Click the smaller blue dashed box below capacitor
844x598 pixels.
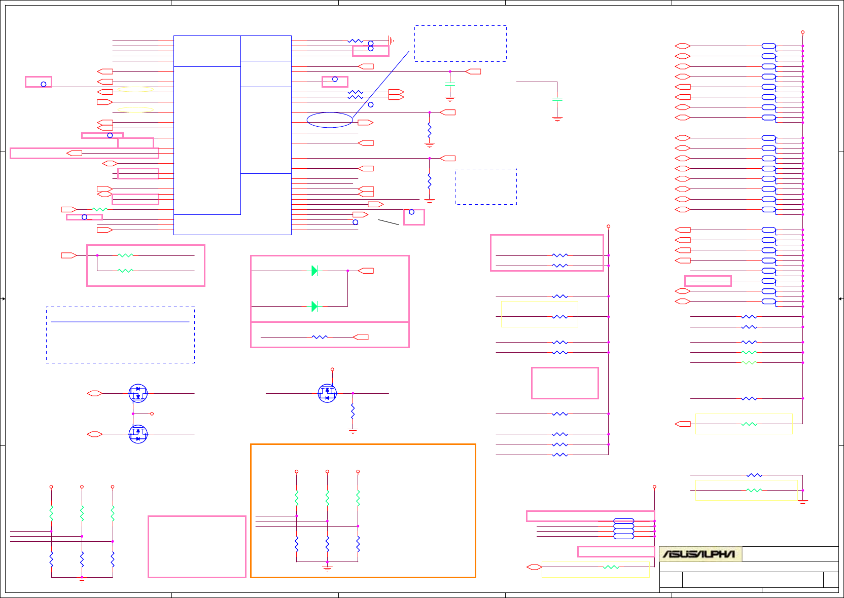click(x=486, y=186)
